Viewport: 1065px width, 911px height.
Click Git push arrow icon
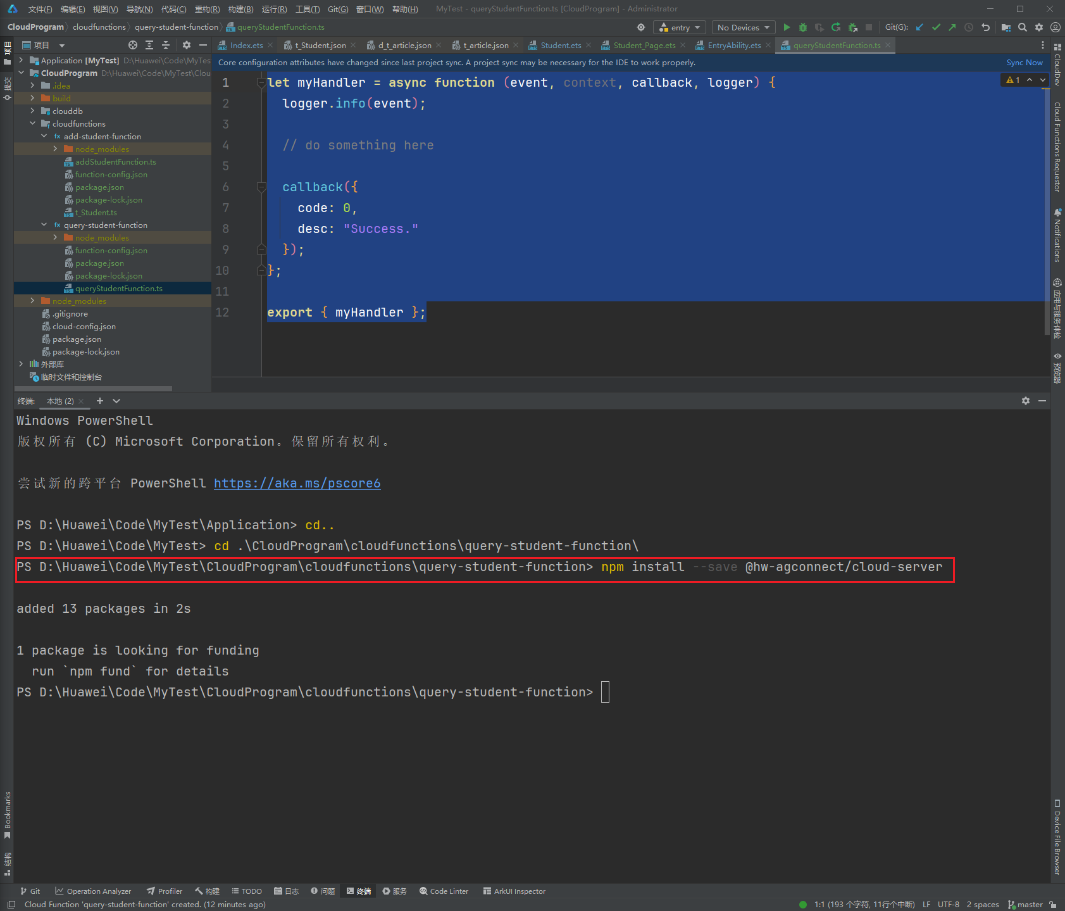pyautogui.click(x=952, y=27)
